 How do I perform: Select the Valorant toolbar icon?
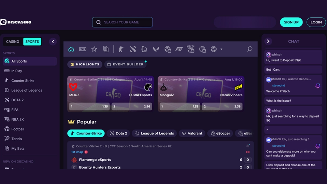[x=156, y=49]
